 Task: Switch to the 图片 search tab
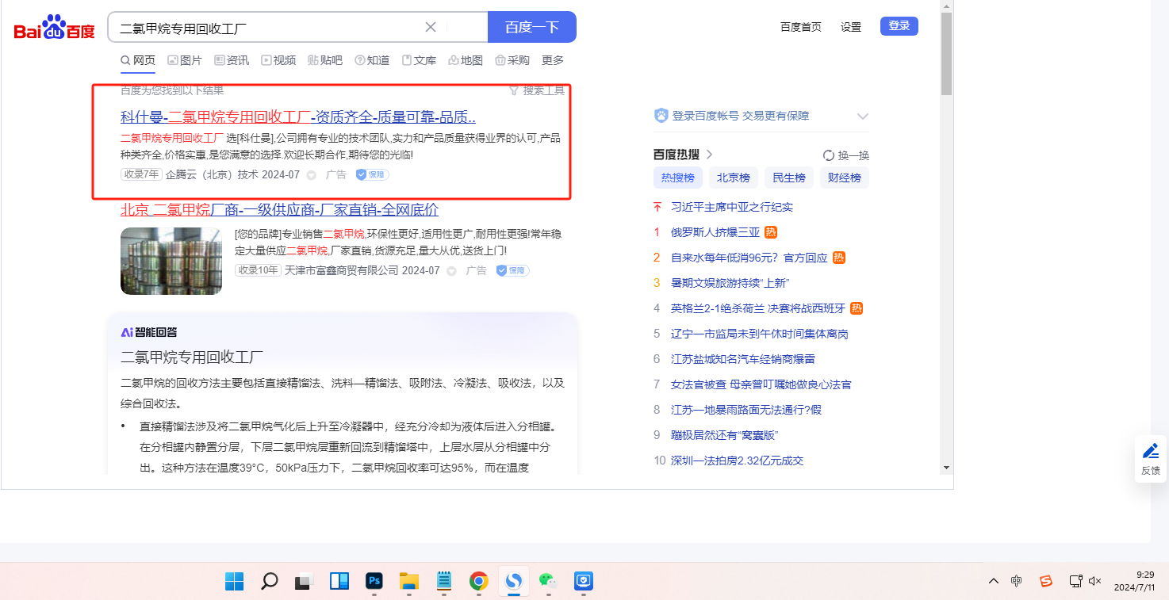click(x=184, y=60)
